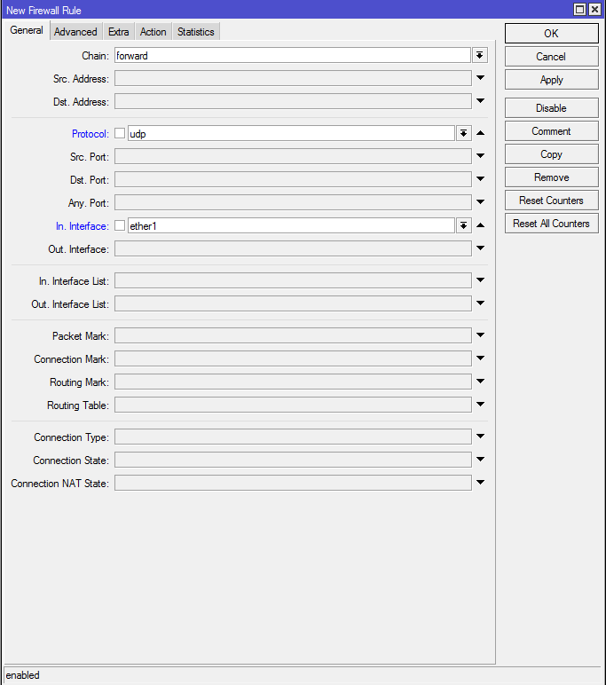Image resolution: width=606 pixels, height=685 pixels.
Task: Click the Comment button
Action: click(x=551, y=131)
